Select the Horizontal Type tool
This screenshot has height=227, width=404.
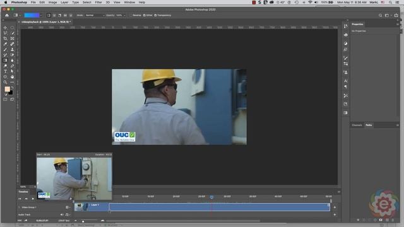pos(5,71)
